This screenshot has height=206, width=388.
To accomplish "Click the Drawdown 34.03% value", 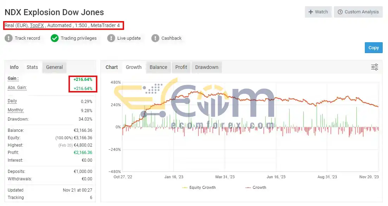I will click(x=85, y=119).
